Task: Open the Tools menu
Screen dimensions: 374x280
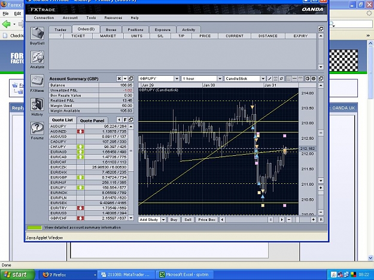Action: tap(91, 18)
